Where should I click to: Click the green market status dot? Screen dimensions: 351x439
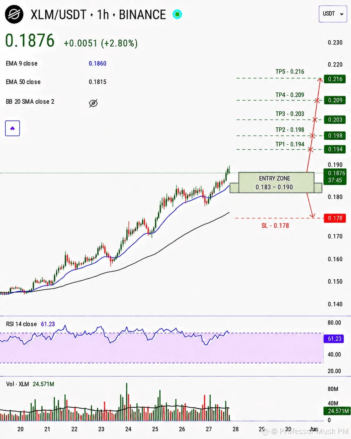(x=177, y=14)
